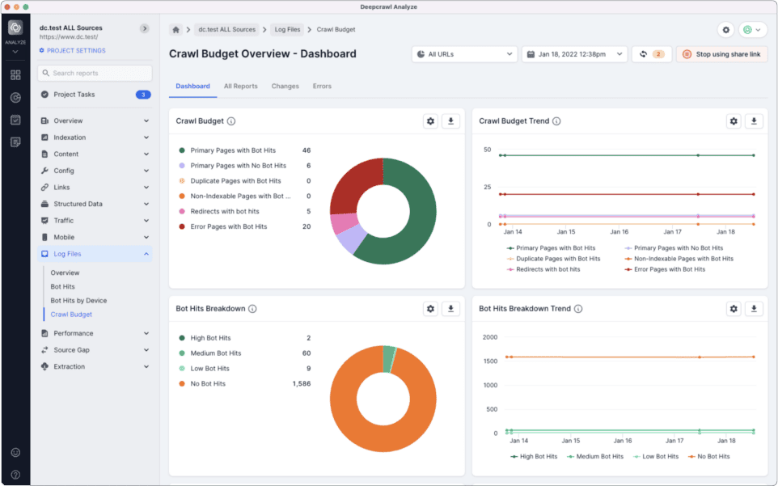Open Bot Hits Breakdown Trend settings gear
This screenshot has height=486, width=778.
pos(734,308)
